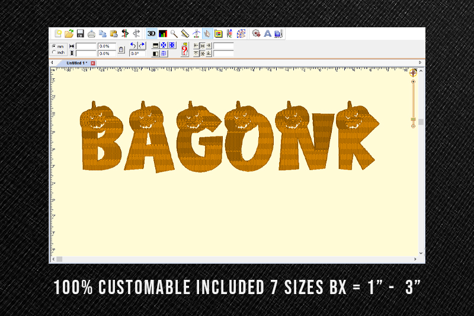The width and height of the screenshot is (474, 316).
Task: Click the height percentage field
Action: tap(107, 53)
